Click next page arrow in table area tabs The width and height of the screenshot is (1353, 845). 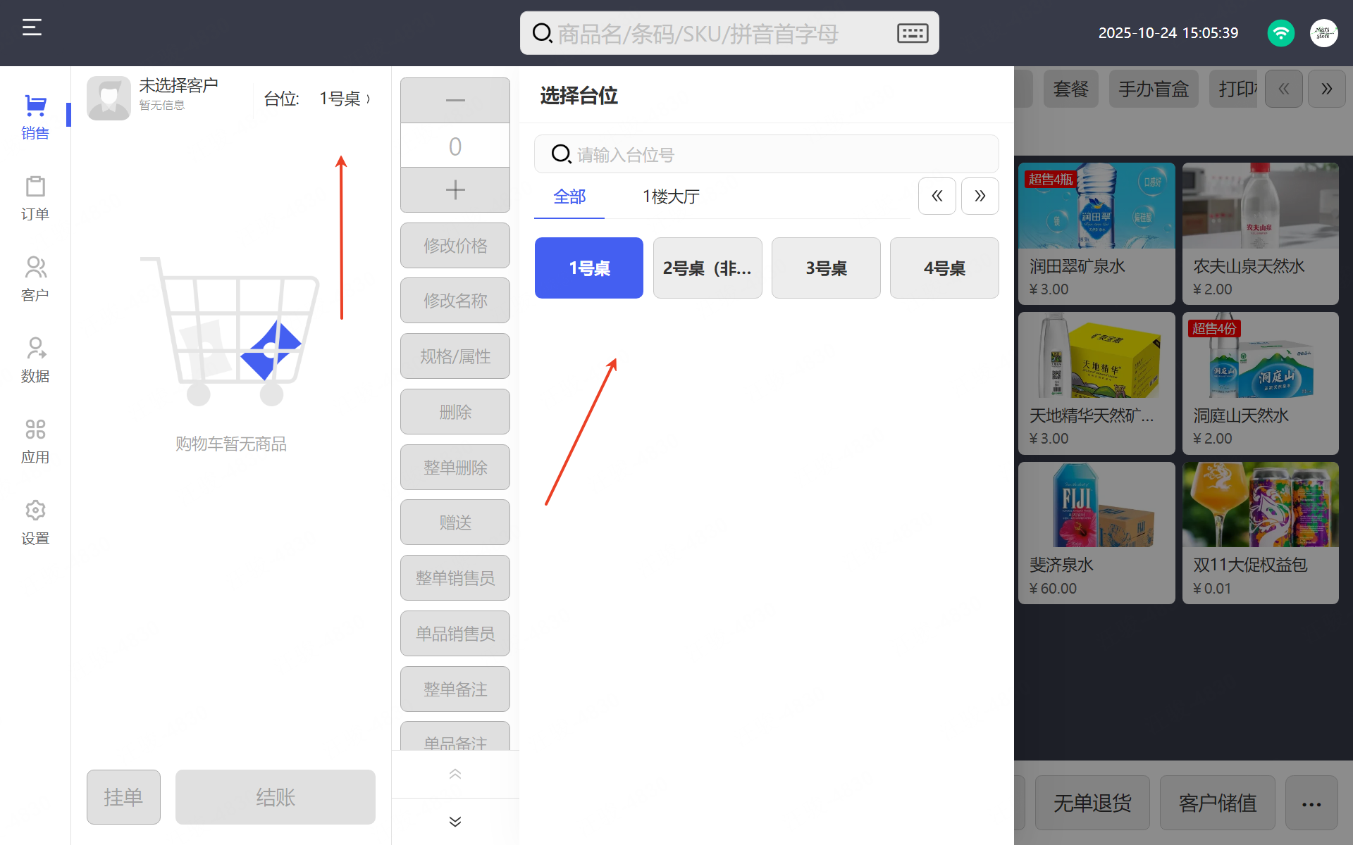click(980, 196)
